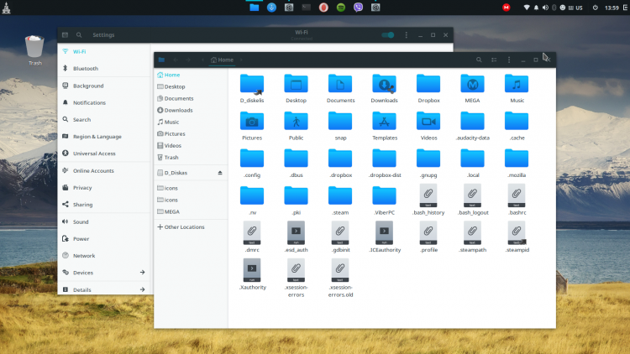This screenshot has height=354, width=630.
Task: Select Bluetooth in Settings sidebar
Action: tap(103, 69)
